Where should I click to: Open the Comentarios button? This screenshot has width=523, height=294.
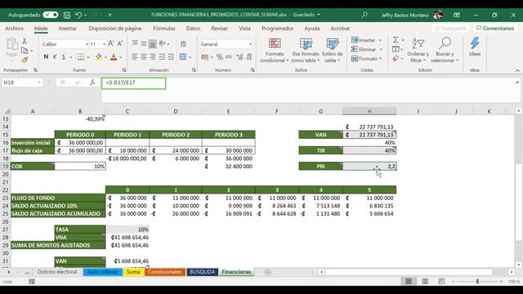tap(495, 29)
